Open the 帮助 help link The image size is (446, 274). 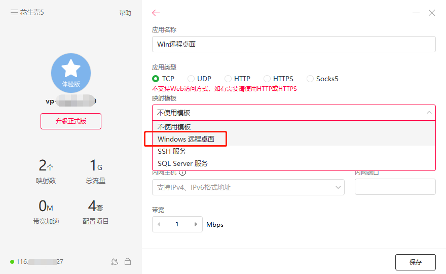[x=125, y=13]
